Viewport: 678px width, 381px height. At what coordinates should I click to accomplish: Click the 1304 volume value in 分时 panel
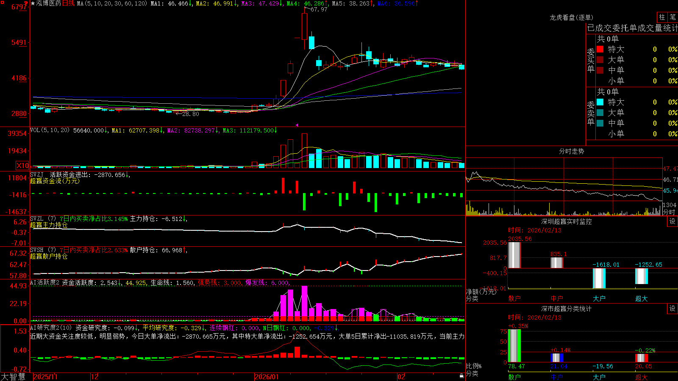pyautogui.click(x=670, y=205)
